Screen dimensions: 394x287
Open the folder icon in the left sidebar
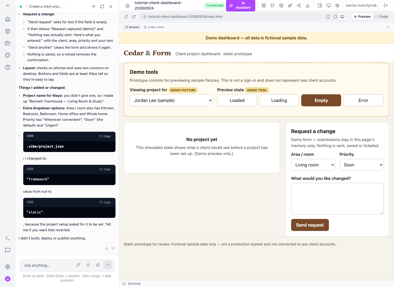pos(8,43)
